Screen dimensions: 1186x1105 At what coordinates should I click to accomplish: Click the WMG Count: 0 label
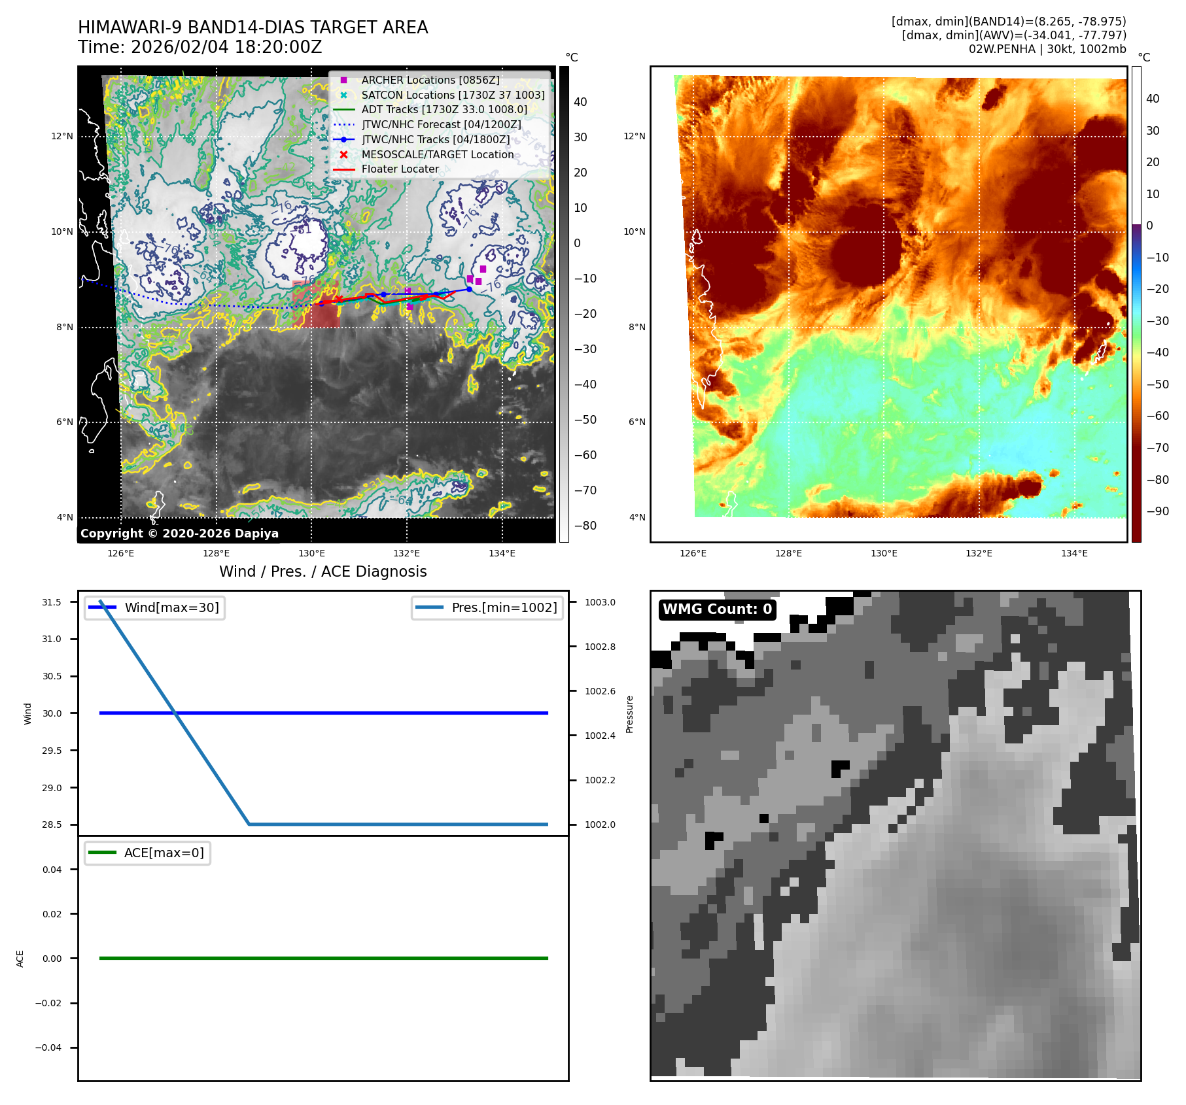(717, 609)
